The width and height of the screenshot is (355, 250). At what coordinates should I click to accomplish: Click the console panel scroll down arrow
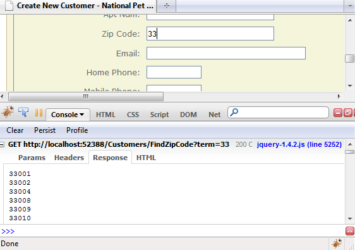350,219
